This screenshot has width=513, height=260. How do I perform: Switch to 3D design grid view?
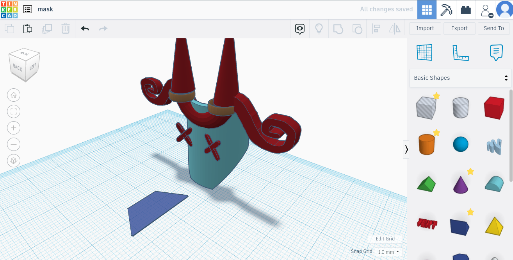pyautogui.click(x=427, y=10)
